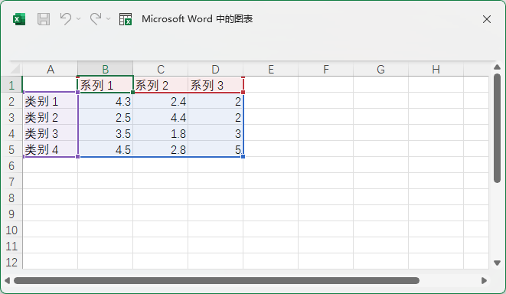The width and height of the screenshot is (506, 294).
Task: Click the horizontal scrollbar right arrow
Action: tap(484, 280)
